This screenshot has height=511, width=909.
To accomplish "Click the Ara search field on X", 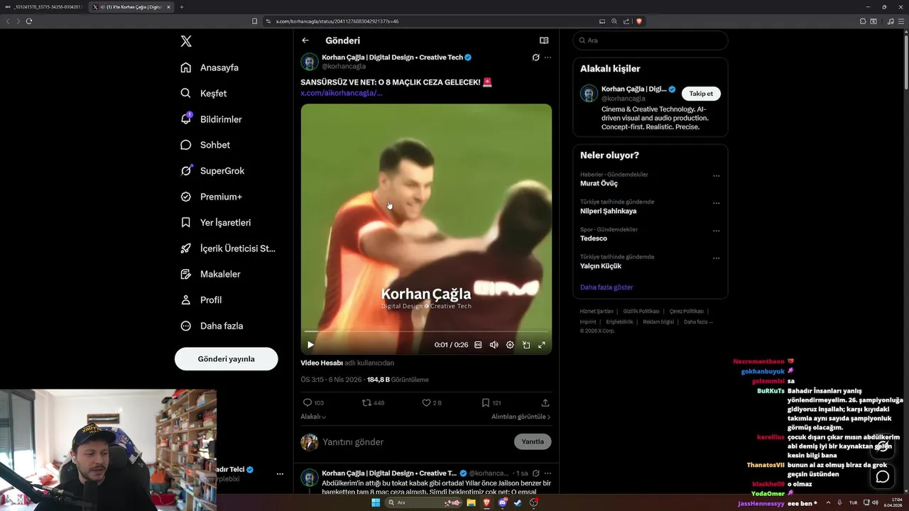I will click(x=650, y=40).
